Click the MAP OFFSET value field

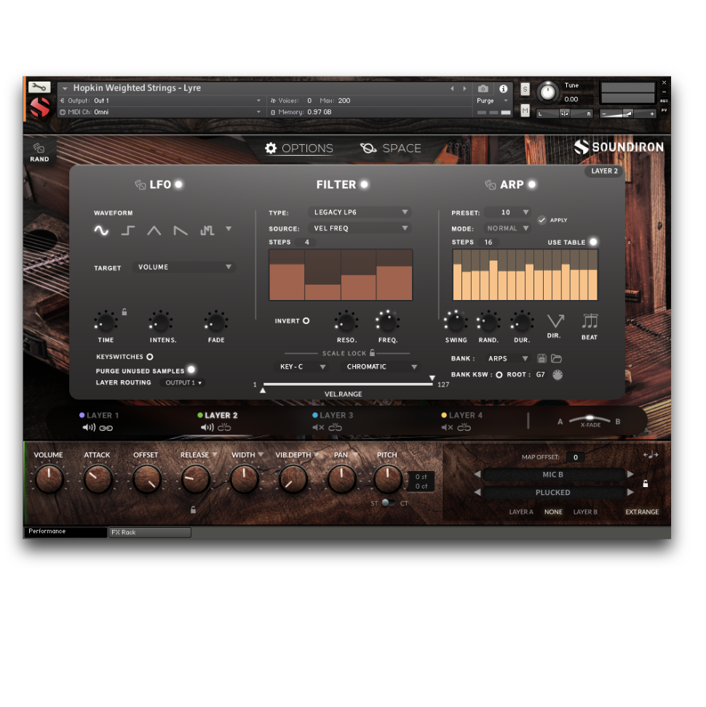pyautogui.click(x=575, y=457)
